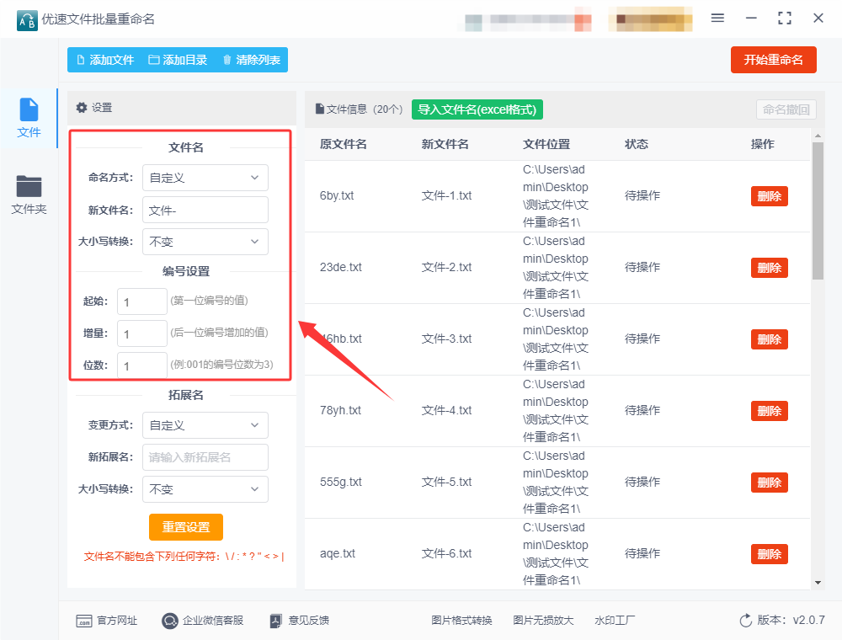Delete the 78yh.txt row

(x=769, y=411)
